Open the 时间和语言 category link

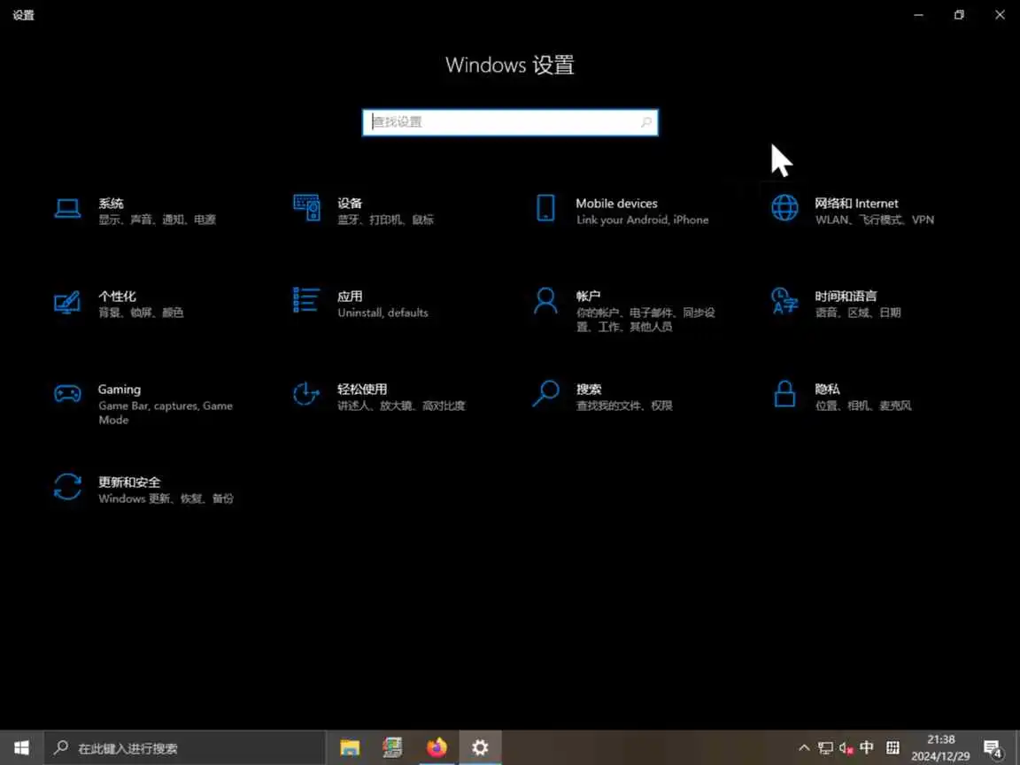pos(846,297)
